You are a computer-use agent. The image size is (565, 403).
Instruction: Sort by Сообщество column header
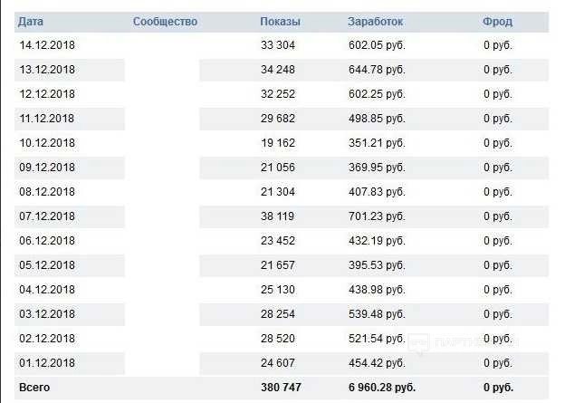click(165, 22)
